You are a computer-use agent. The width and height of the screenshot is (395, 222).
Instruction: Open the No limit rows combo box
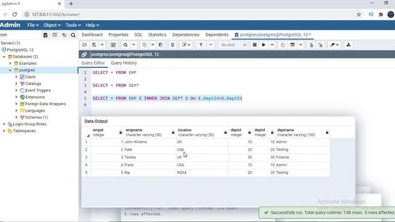click(233, 45)
